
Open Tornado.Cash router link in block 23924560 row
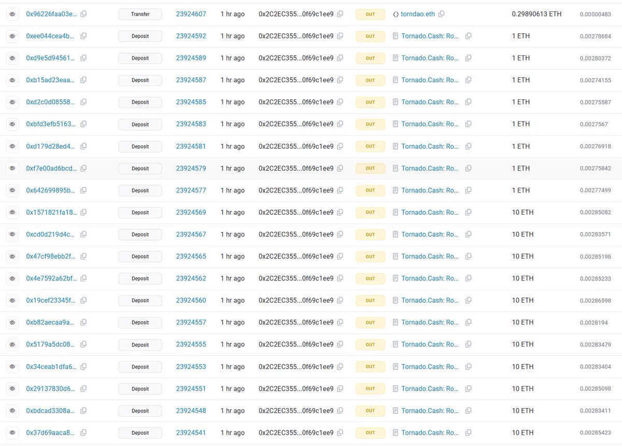pyautogui.click(x=430, y=300)
